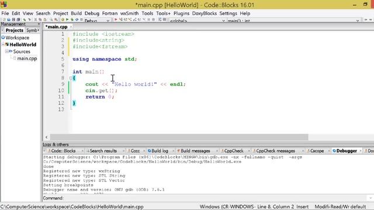Click the Replace toolbar icon

[x=56, y=19]
